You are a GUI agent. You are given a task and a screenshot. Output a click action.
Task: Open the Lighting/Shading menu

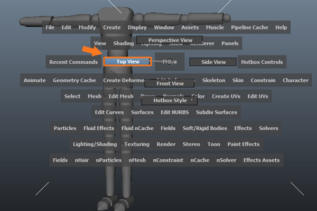click(95, 144)
